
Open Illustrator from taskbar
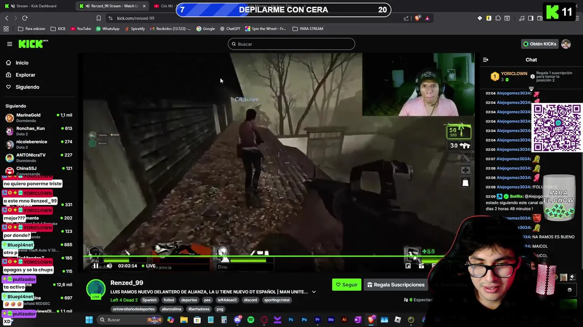point(344,320)
